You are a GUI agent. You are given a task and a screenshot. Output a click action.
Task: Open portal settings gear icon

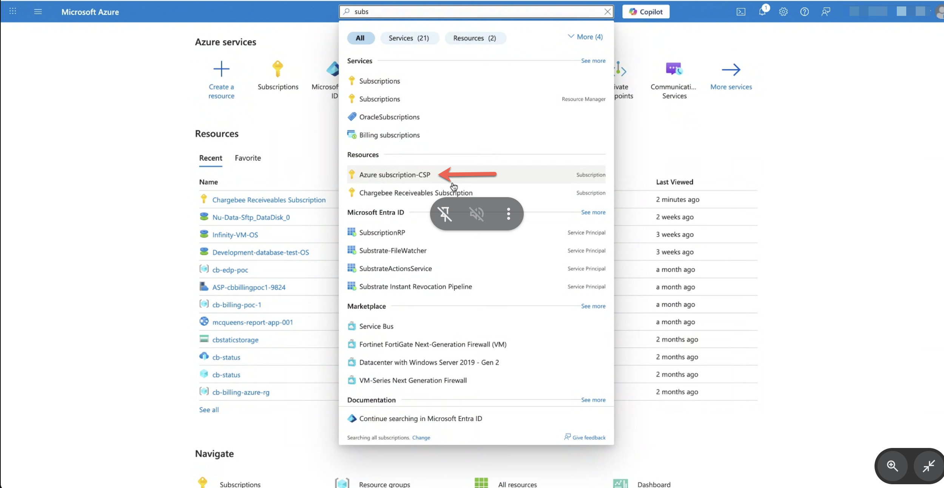pos(784,12)
